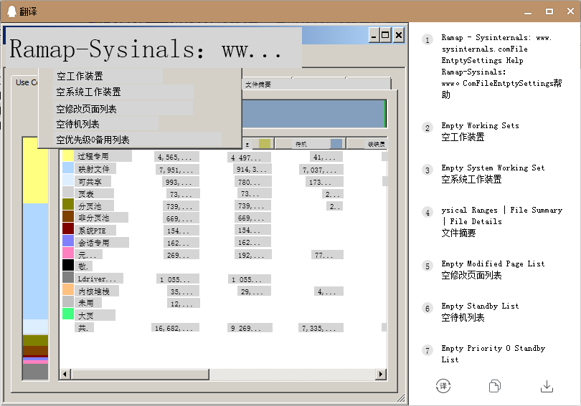Click the green swatch beside 大页
The height and width of the screenshot is (406, 581).
pos(68,314)
